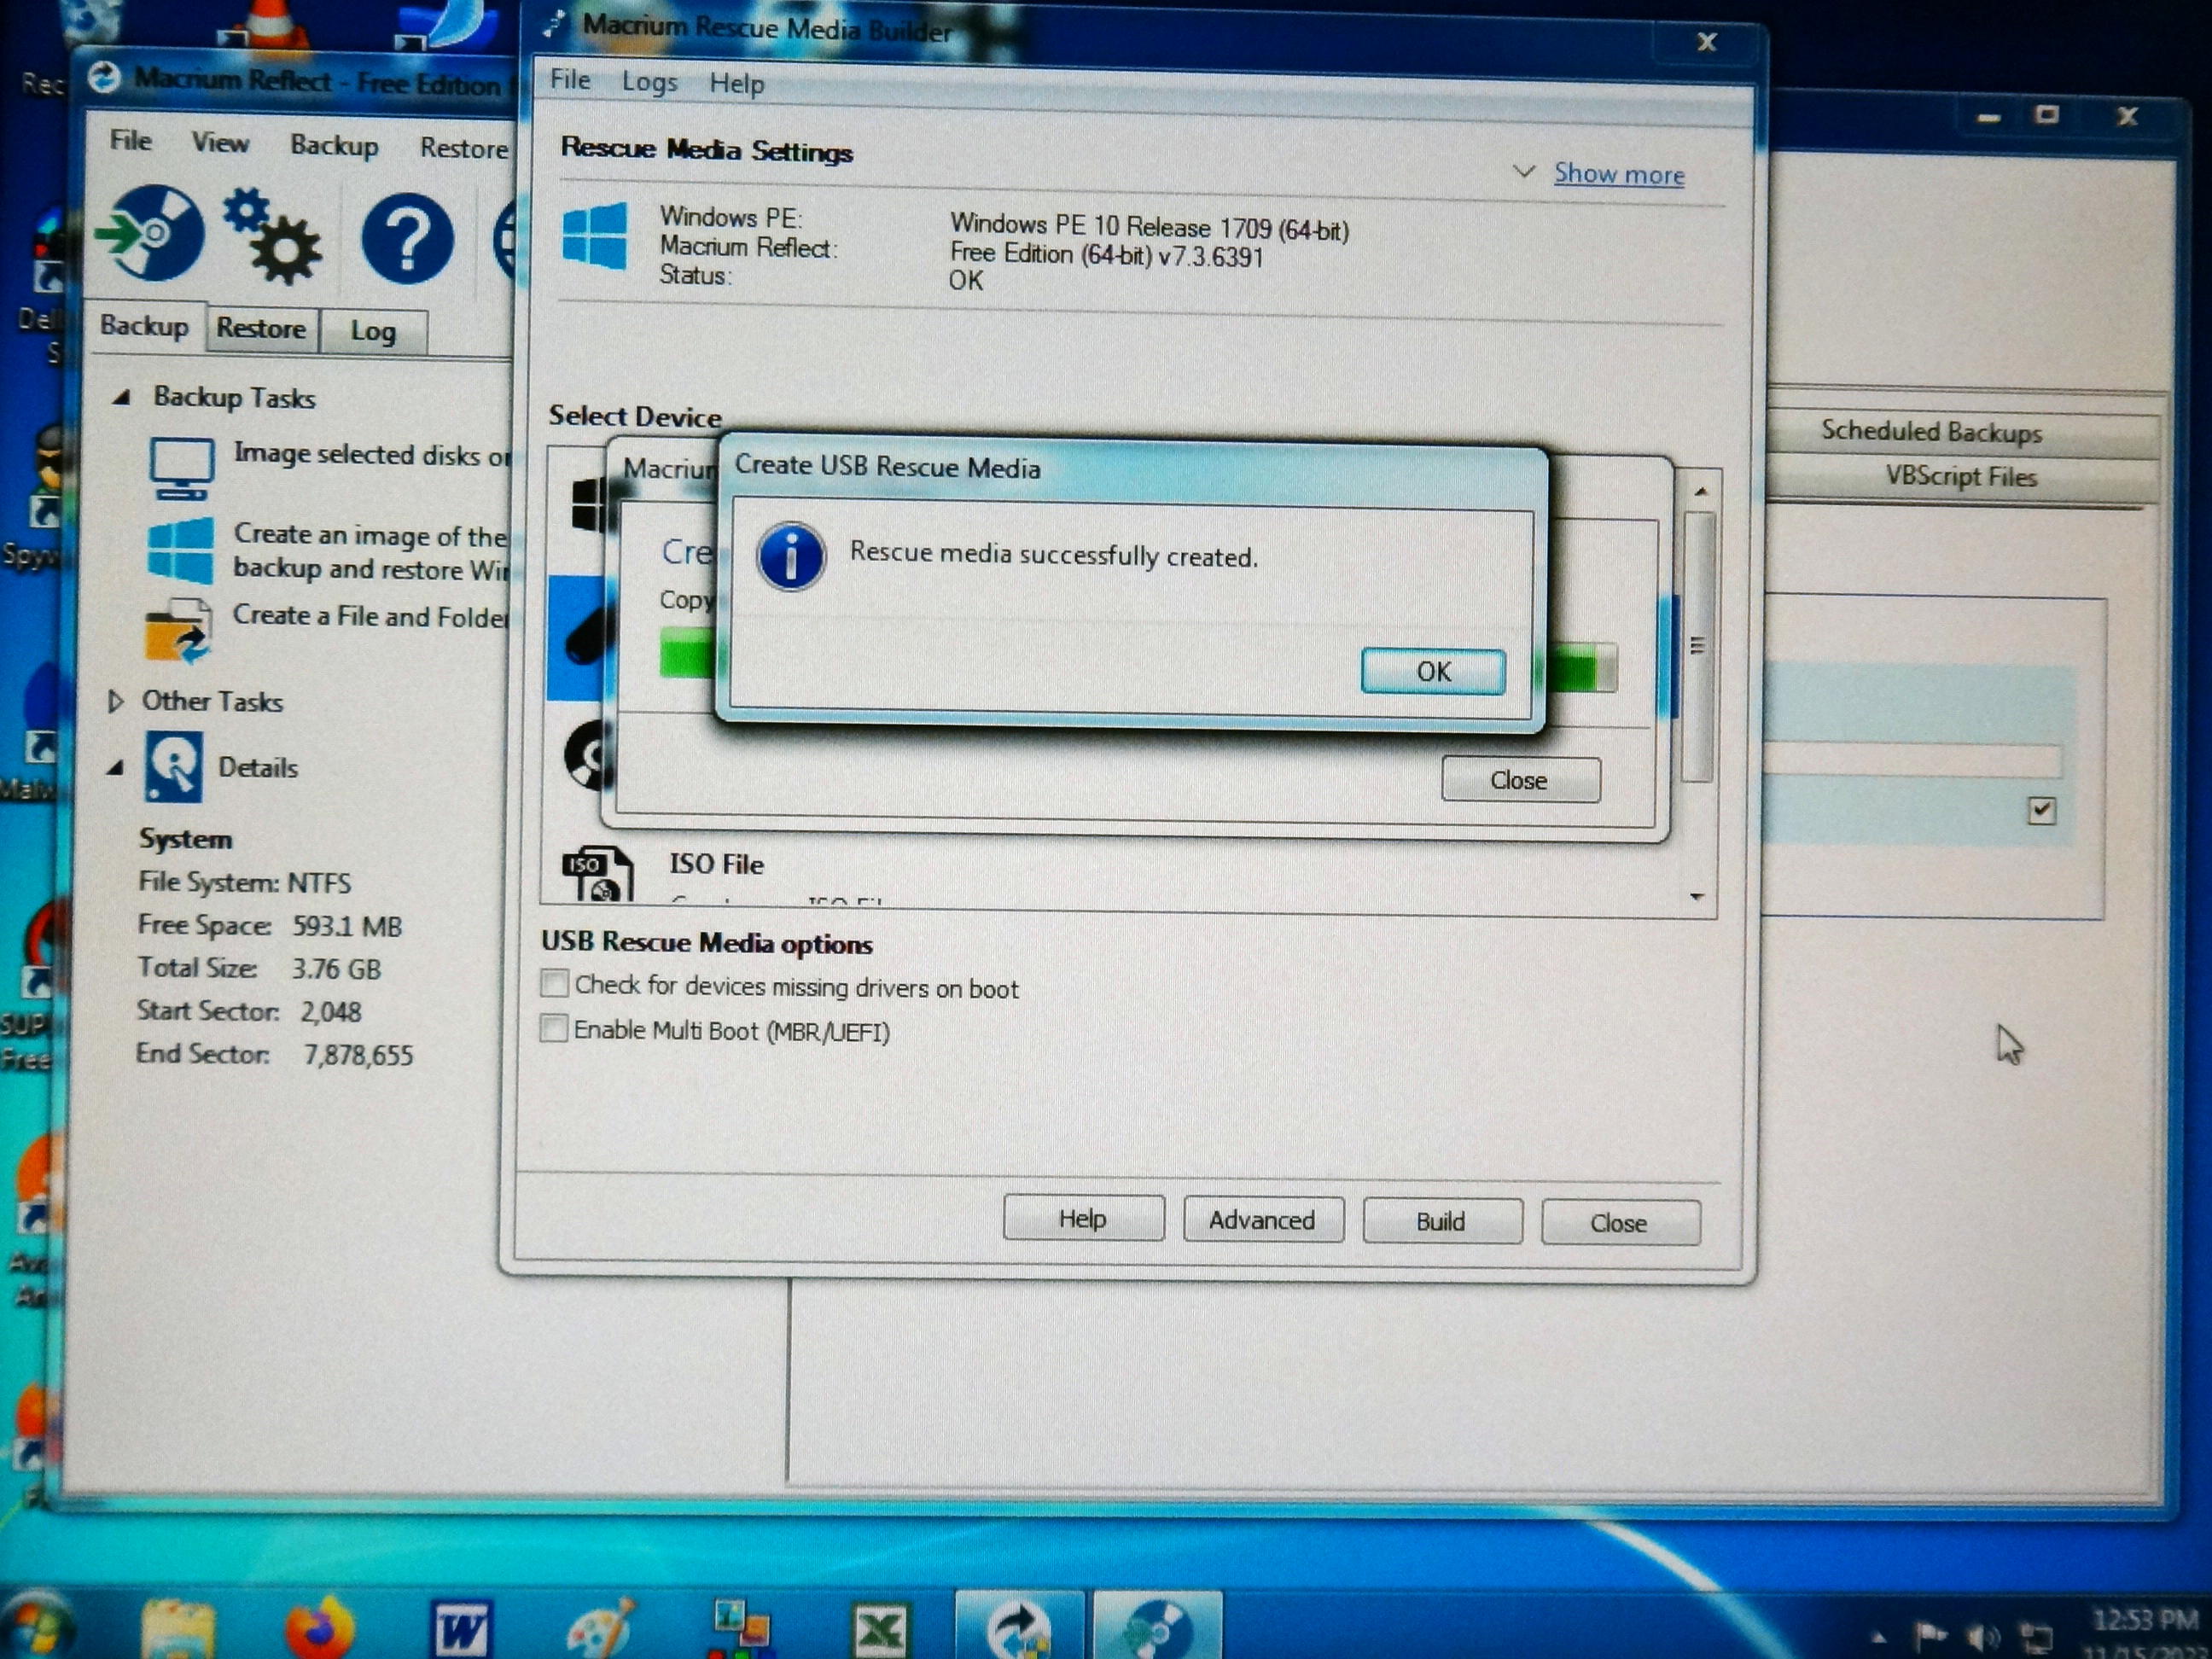Click the Close button in the copy progress dialog
The width and height of the screenshot is (2212, 1659).
click(1520, 779)
